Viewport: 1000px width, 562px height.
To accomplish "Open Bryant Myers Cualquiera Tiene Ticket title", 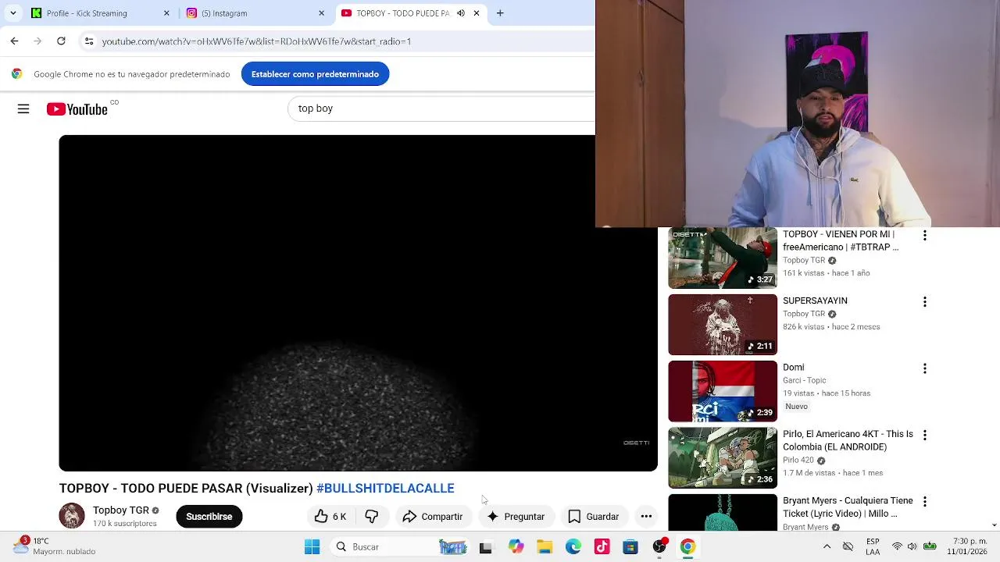I will pos(848,507).
